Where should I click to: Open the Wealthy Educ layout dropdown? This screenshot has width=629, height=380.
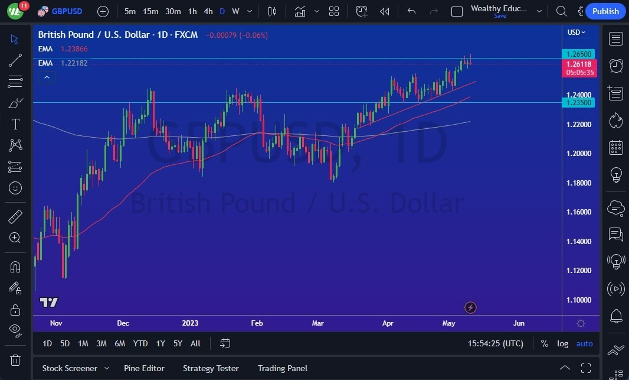(539, 11)
